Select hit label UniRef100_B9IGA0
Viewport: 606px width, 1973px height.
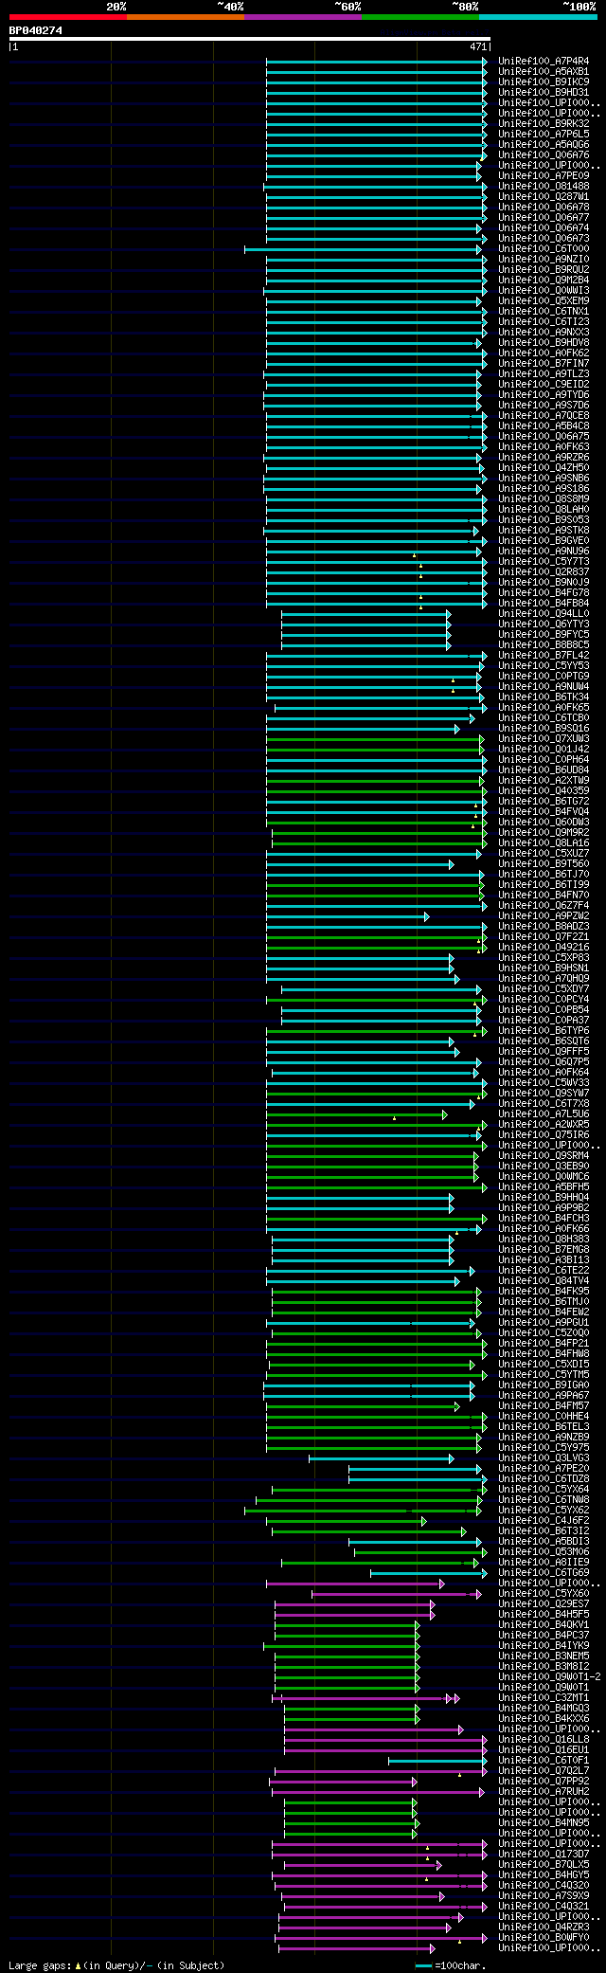click(544, 1385)
